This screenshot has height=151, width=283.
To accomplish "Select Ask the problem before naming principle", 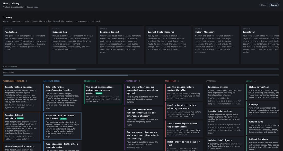I will point(184,92).
